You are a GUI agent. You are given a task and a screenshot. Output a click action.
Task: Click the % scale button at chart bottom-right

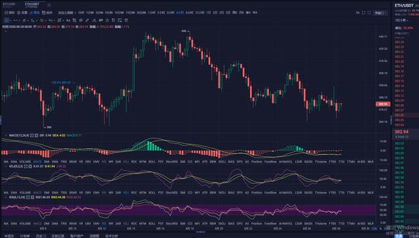click(x=380, y=229)
